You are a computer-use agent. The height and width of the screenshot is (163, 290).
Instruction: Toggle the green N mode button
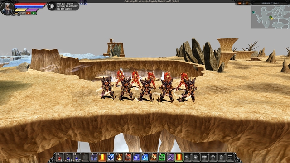(34, 13)
